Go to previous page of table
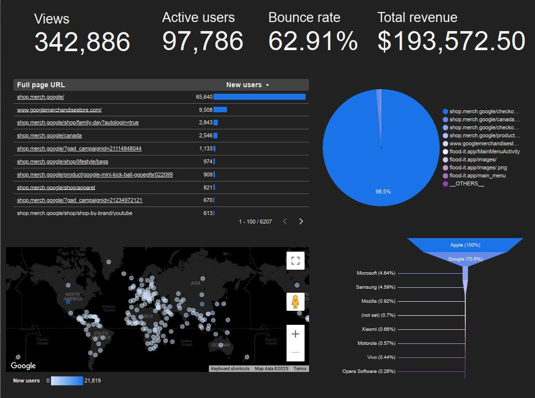Image resolution: width=535 pixels, height=398 pixels. [x=285, y=222]
